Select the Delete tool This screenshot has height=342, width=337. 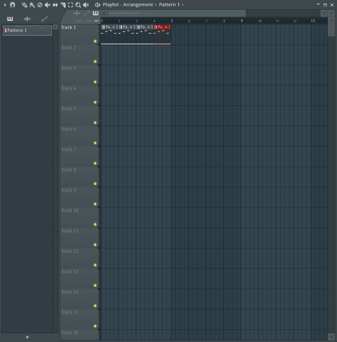40,5
